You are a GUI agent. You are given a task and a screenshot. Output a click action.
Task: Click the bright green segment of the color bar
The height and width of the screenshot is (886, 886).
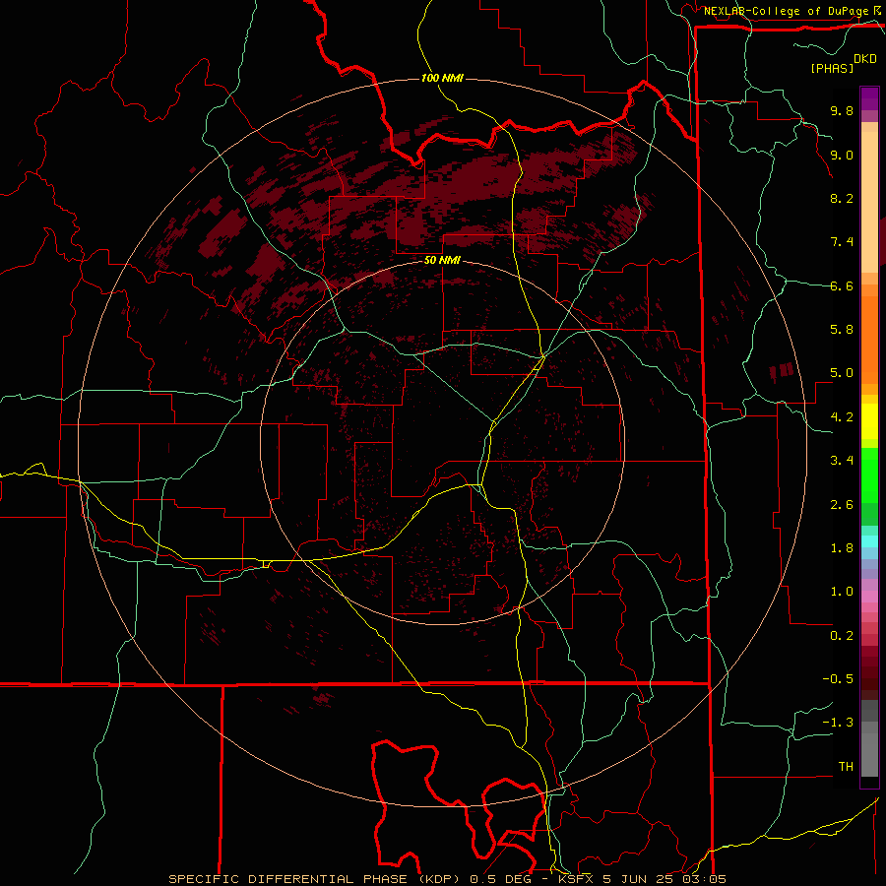[x=869, y=475]
